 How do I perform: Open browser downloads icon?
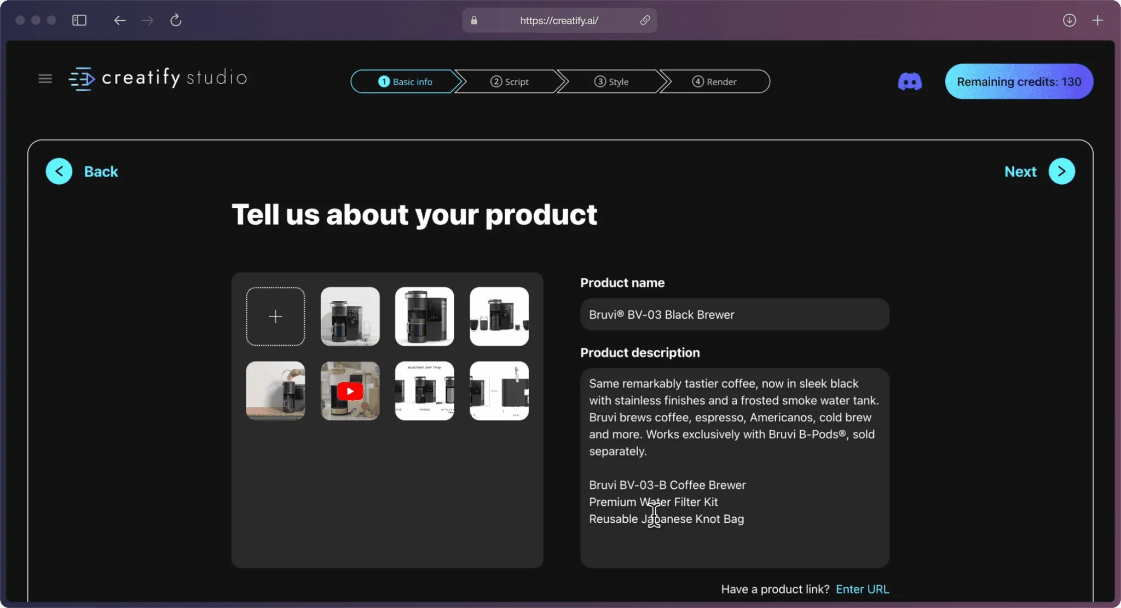[x=1069, y=20]
